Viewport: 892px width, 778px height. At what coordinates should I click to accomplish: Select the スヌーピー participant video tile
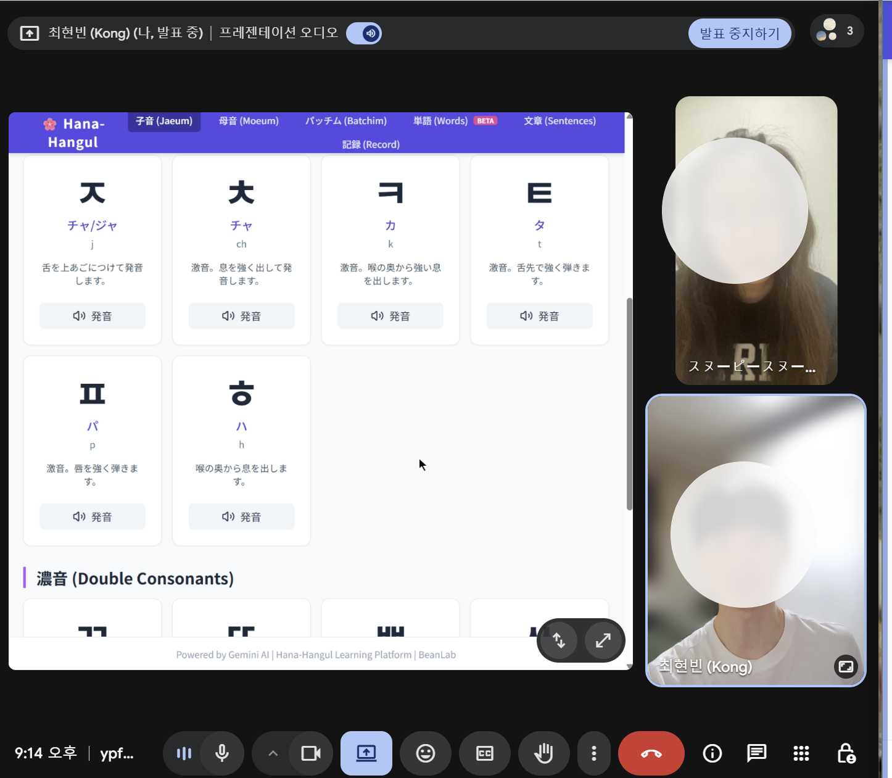coord(756,241)
